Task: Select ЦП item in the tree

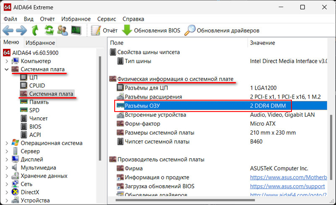Action: click(34, 77)
